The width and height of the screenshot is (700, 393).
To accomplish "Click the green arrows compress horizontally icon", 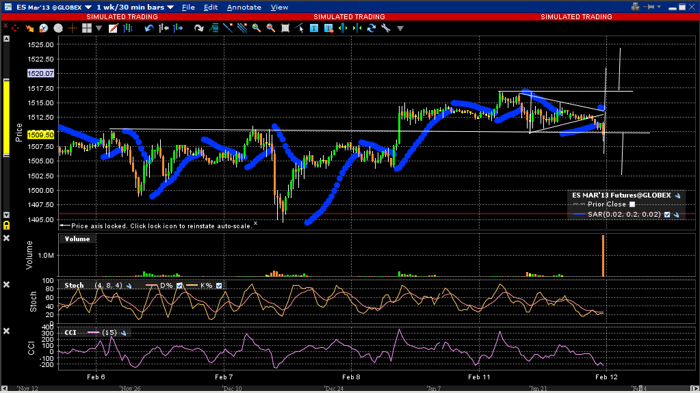I will pos(357,28).
